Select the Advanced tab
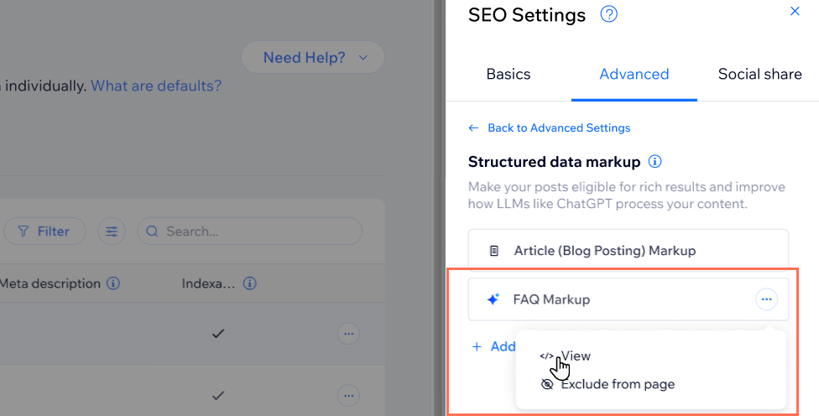 (x=634, y=74)
